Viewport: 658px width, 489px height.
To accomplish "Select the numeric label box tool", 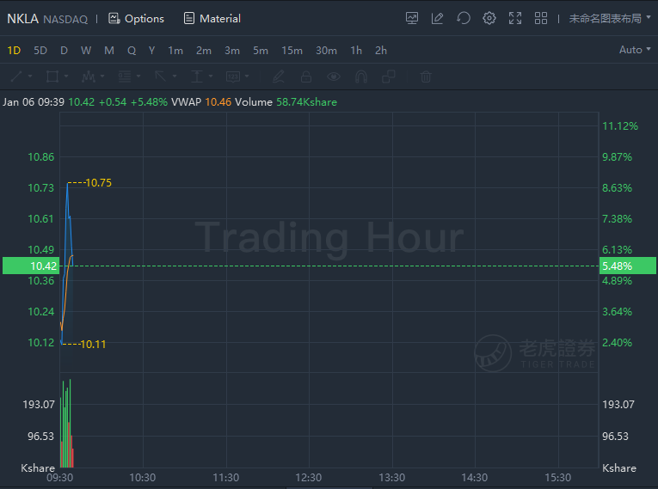I will 233,76.
